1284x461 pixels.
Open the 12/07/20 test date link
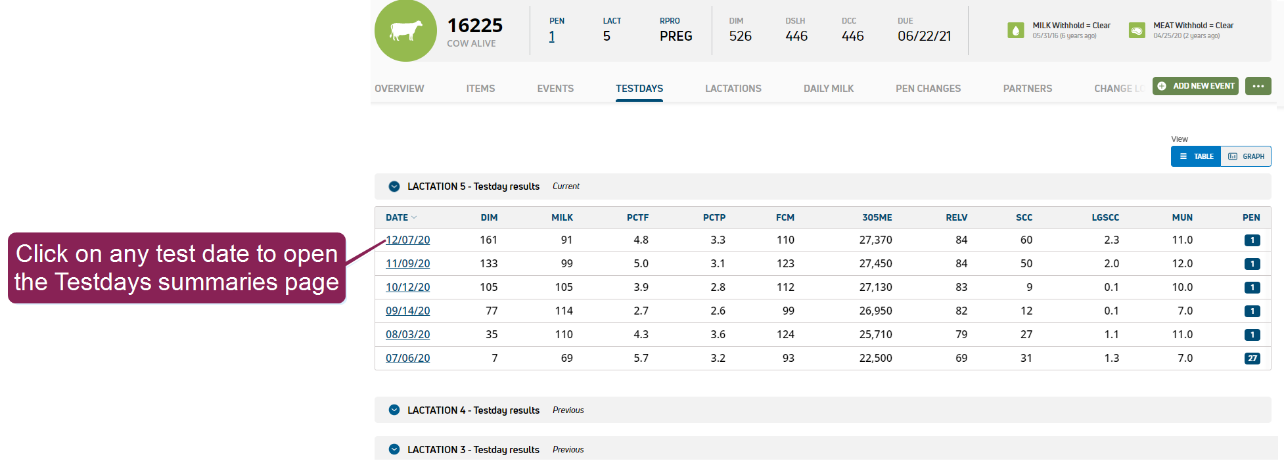(x=407, y=240)
